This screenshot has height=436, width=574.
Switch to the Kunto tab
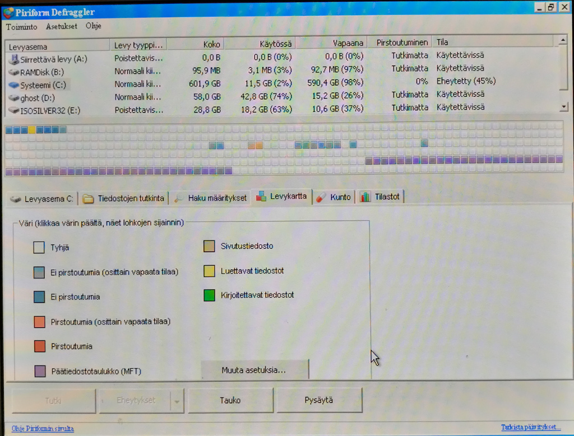(x=334, y=198)
